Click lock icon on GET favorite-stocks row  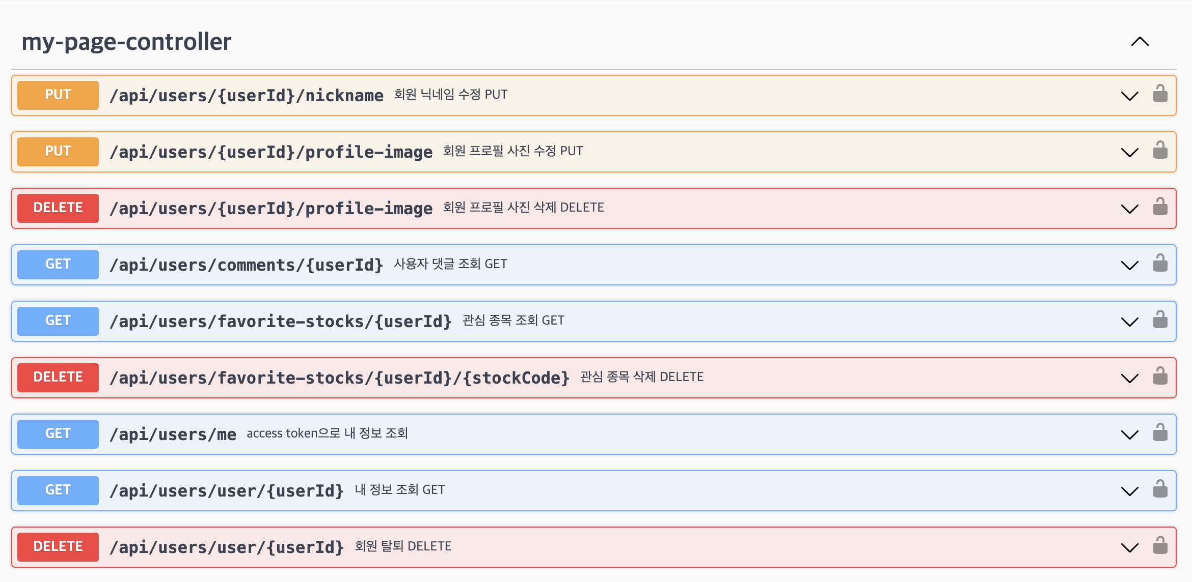point(1160,320)
